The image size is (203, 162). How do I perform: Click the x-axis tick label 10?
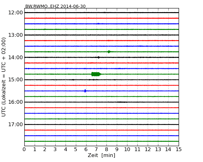127,150
